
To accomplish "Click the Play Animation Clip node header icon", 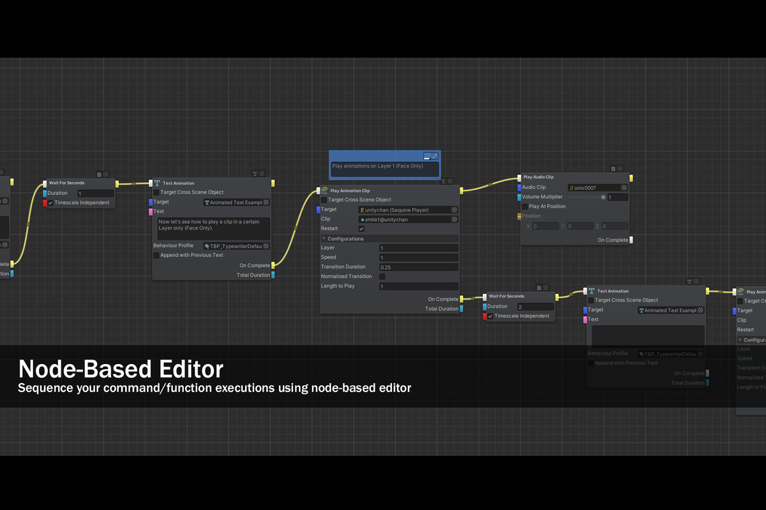I will (x=326, y=190).
